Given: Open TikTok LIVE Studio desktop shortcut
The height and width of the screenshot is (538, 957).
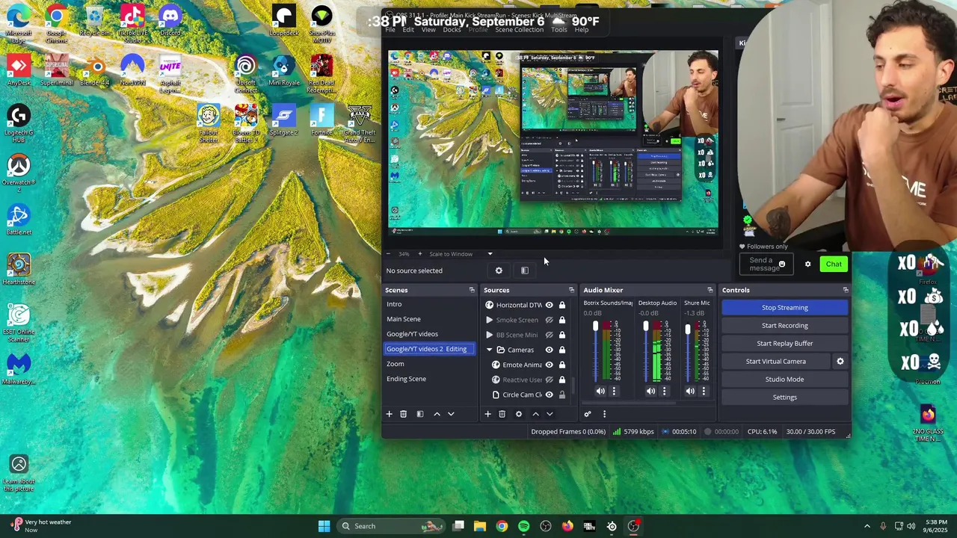Looking at the screenshot, I should point(132,22).
